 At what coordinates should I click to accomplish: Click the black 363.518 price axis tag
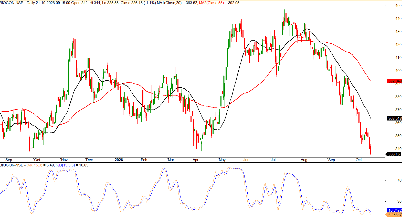coord(395,118)
